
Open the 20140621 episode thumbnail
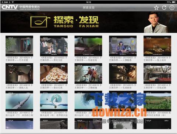(x=123, y=46)
